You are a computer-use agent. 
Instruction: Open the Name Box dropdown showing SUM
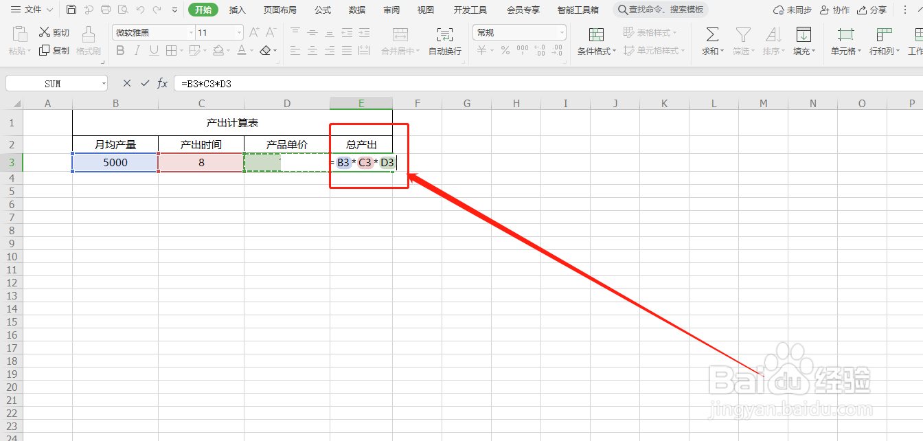pos(104,83)
